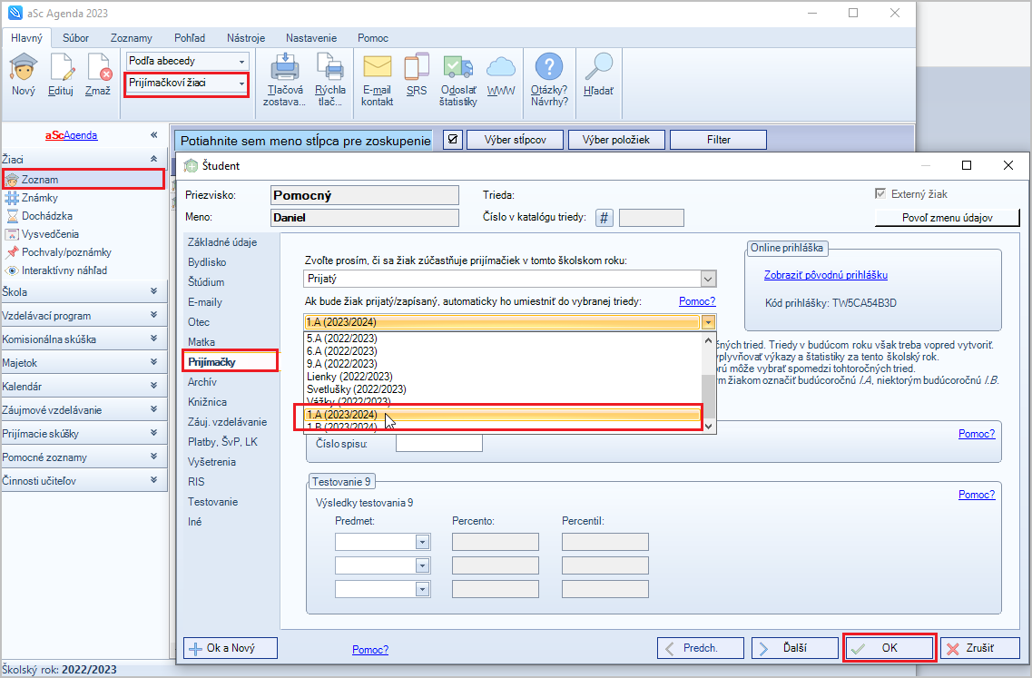Screen dimensions: 1032x678
Task: Click the Ok a Nový button
Action: pos(231,648)
